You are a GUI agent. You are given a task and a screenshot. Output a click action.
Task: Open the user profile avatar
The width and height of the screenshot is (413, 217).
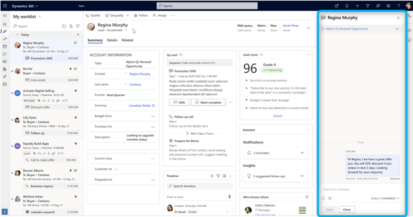pyautogui.click(x=409, y=6)
